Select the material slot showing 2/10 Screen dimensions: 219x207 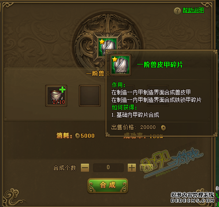coord(56,96)
